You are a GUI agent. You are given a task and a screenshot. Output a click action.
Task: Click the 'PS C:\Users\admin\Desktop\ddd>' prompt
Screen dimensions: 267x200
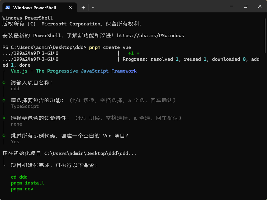coord(44,47)
